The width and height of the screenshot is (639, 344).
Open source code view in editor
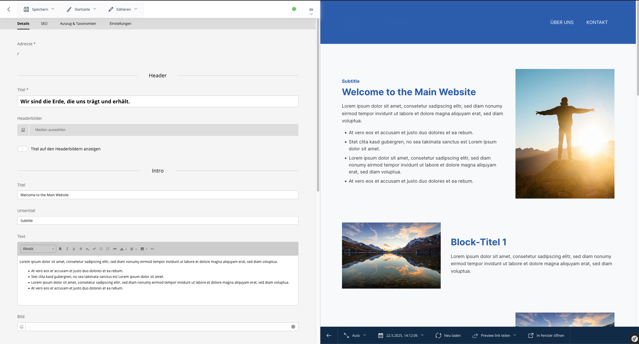click(152, 249)
